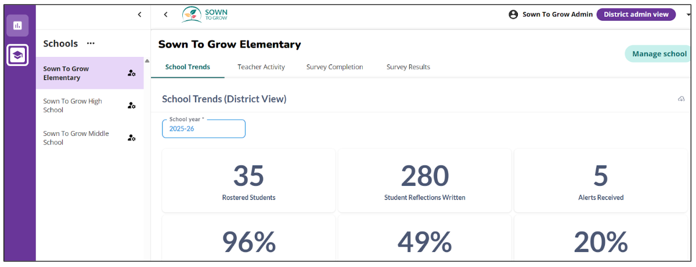The height and width of the screenshot is (267, 696).
Task: Click manage icon for Sown To Grow High School
Action: pyautogui.click(x=132, y=106)
